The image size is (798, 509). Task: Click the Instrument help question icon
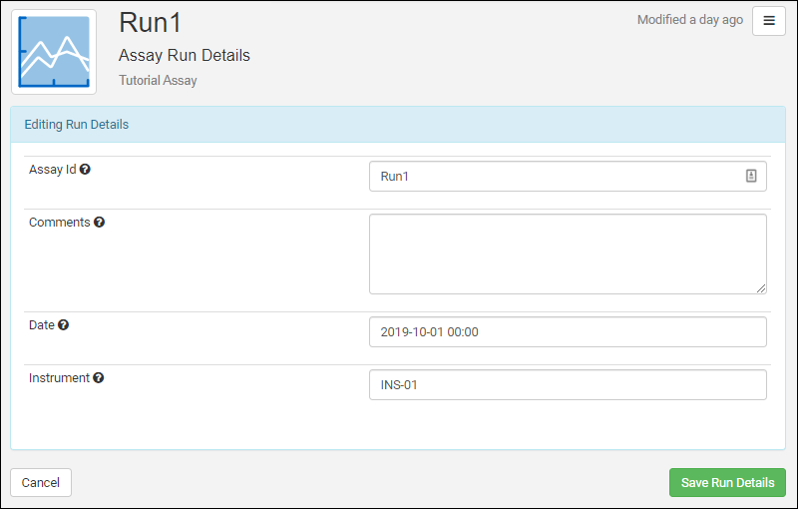coord(99,378)
